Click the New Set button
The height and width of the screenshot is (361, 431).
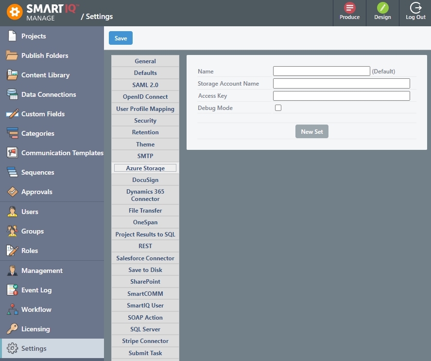311,131
